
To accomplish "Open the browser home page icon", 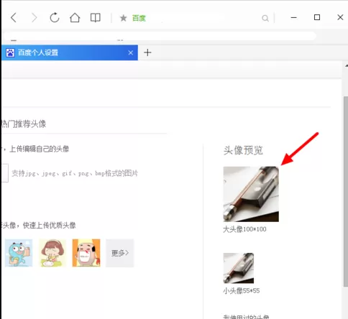I will coord(75,17).
